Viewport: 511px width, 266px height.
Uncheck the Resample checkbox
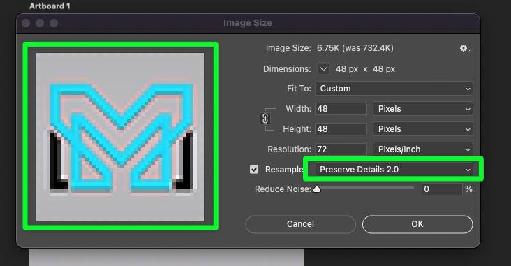(x=254, y=169)
